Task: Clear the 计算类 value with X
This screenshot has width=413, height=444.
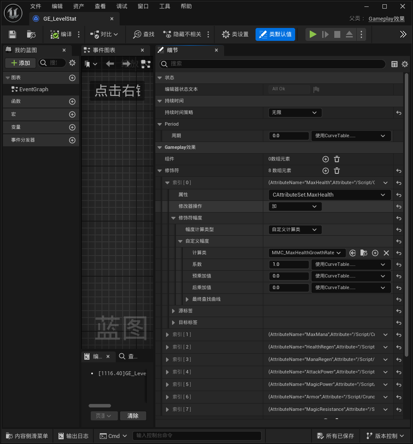Action: point(386,253)
